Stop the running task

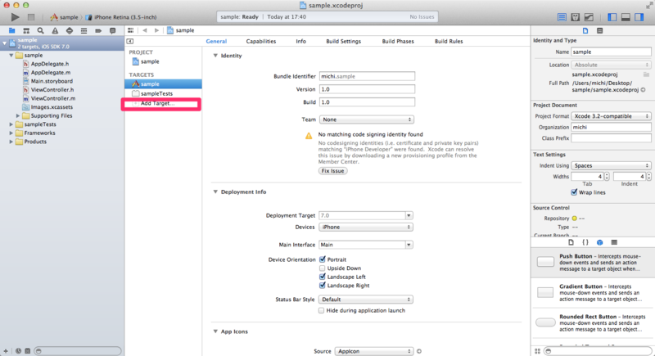31,17
